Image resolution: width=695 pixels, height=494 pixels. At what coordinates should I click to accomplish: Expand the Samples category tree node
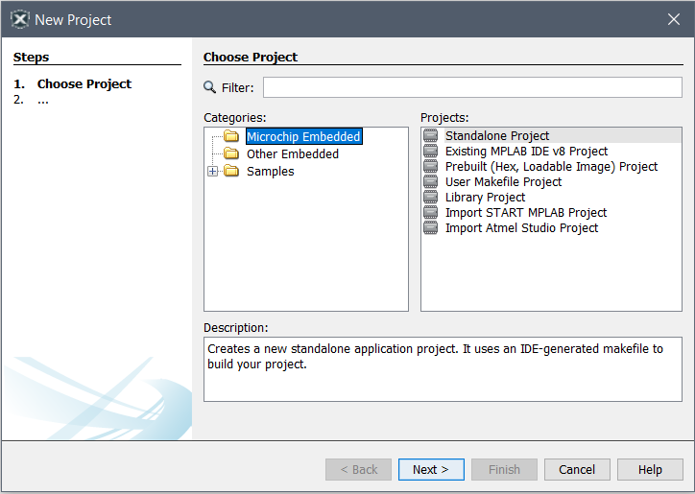point(212,172)
